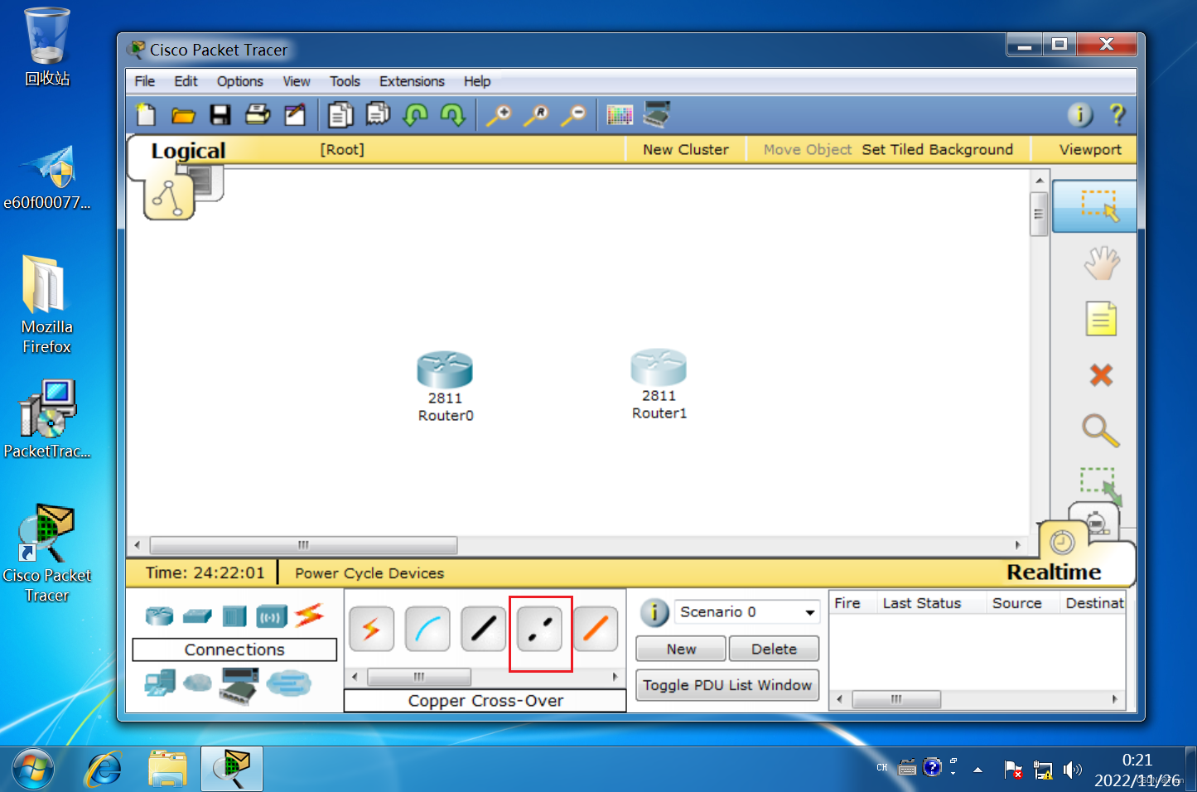
Task: Choose the red X Delete tool
Action: point(1101,375)
